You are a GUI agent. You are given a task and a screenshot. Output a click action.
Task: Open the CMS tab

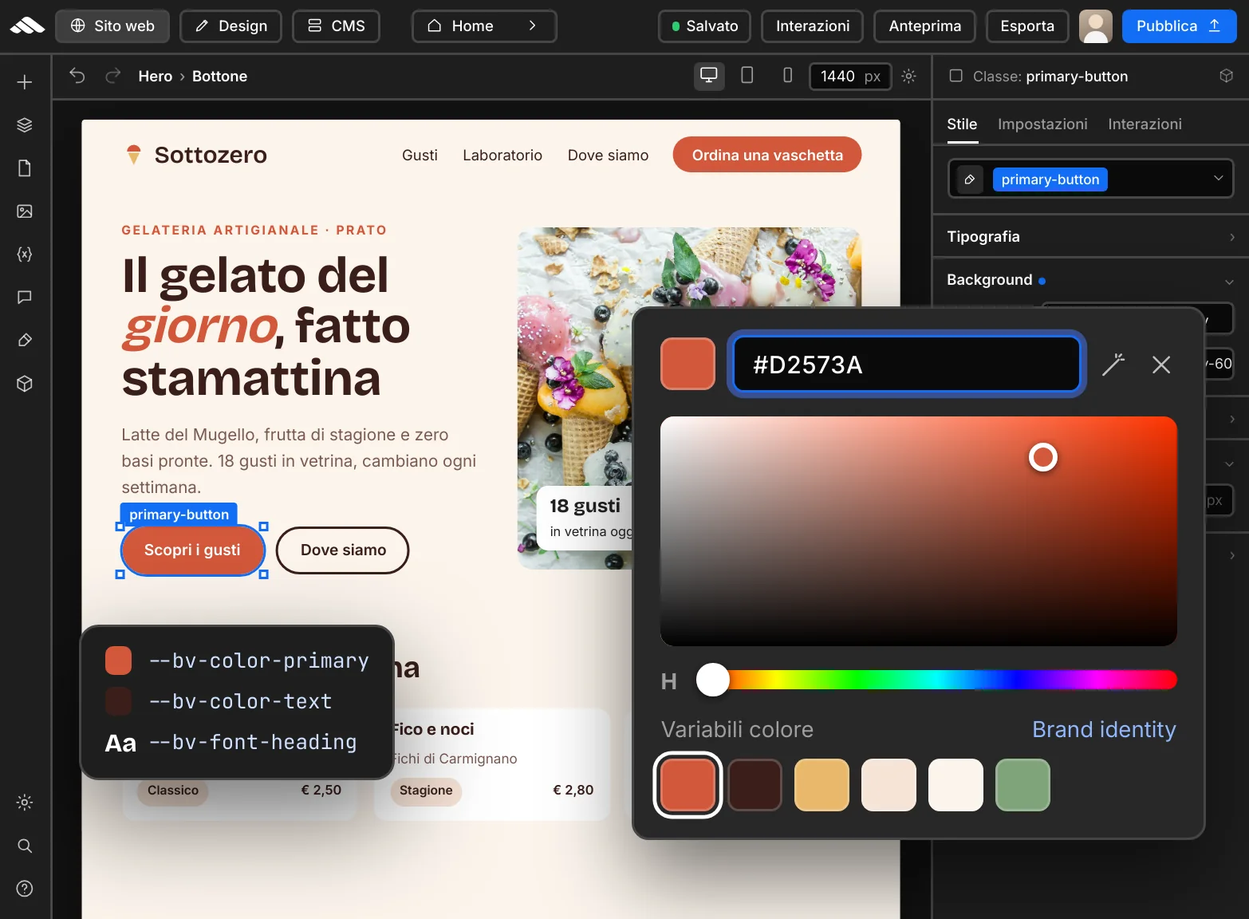click(336, 26)
